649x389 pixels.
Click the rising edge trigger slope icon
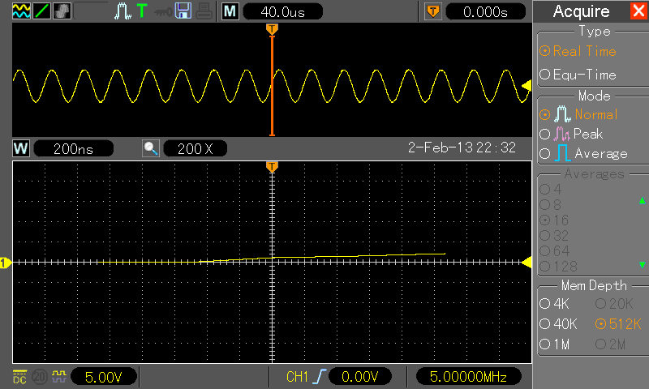[x=319, y=377]
